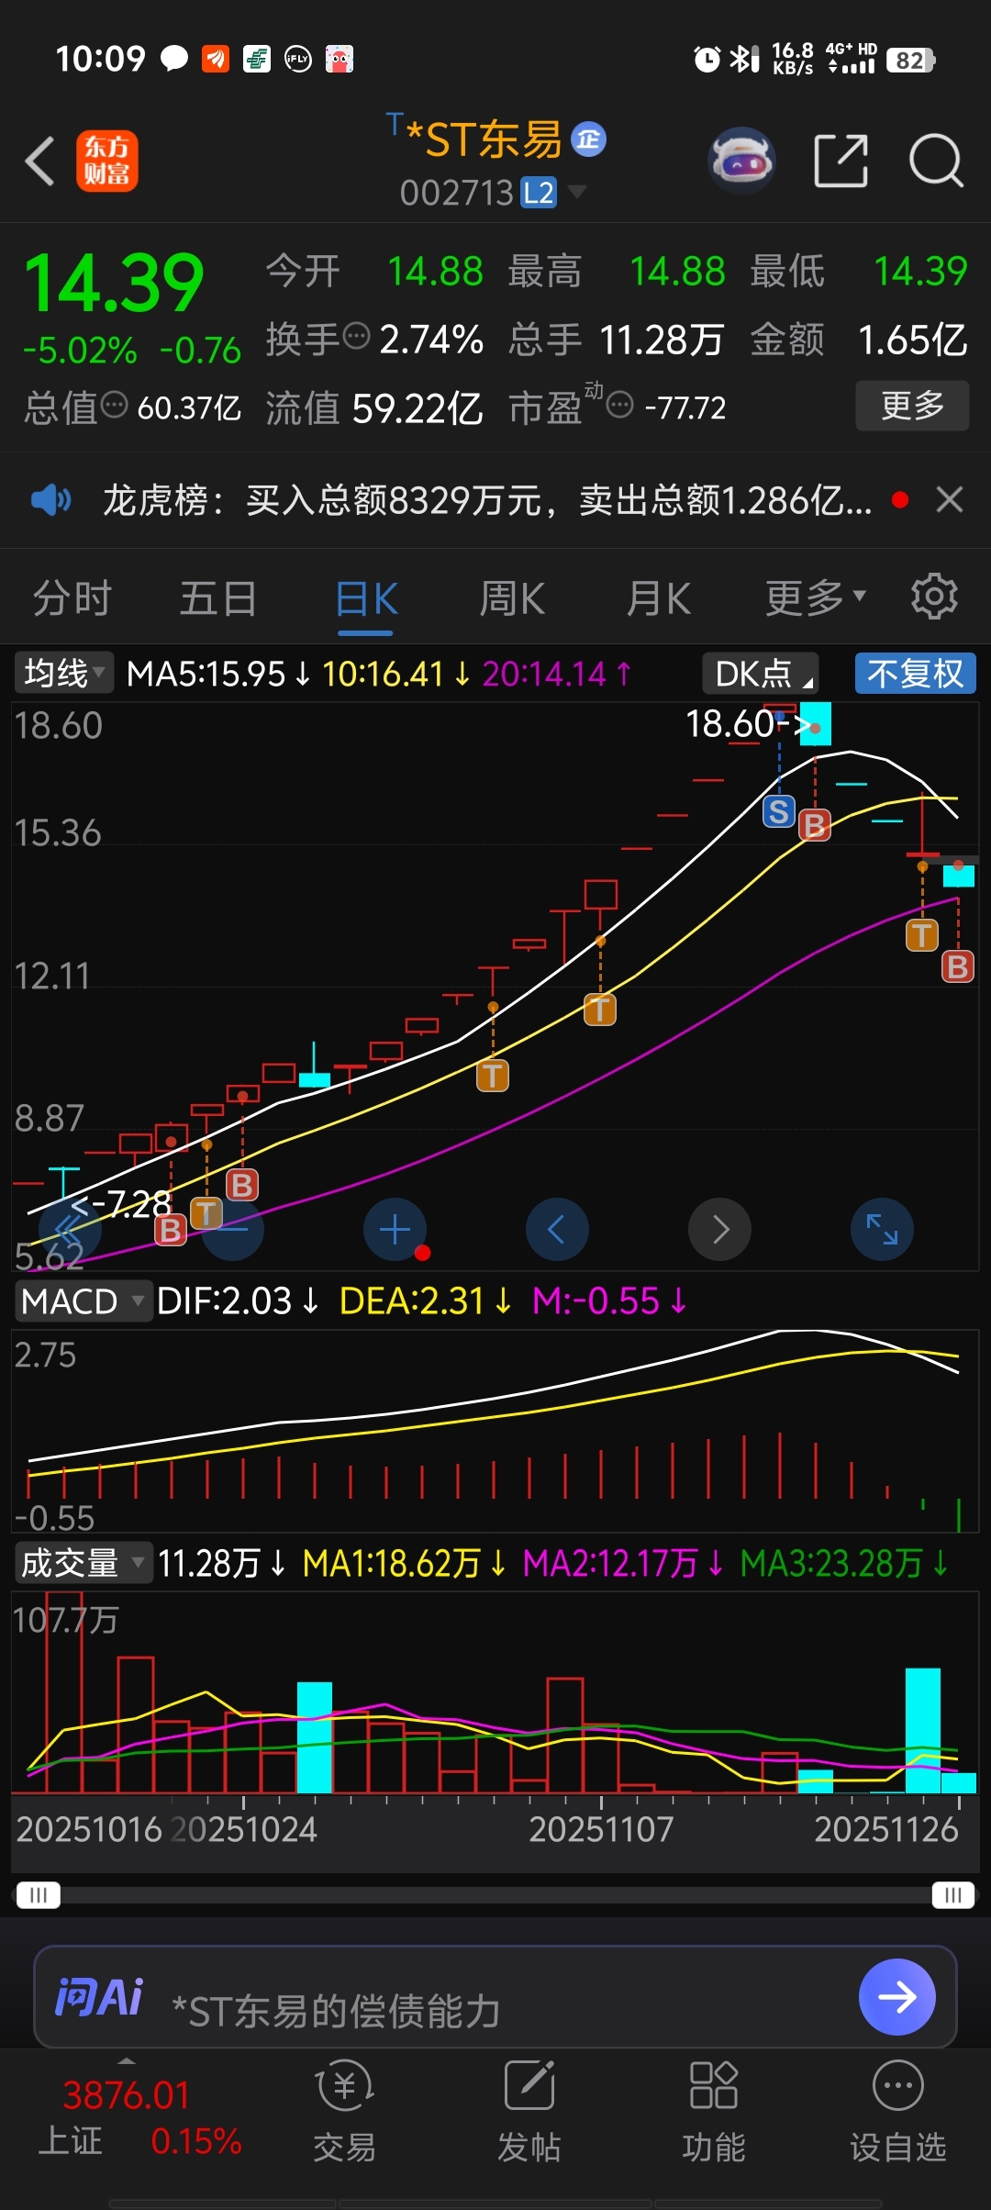Move chart right with arrow button
This screenshot has height=2210, width=991.
[x=719, y=1229]
